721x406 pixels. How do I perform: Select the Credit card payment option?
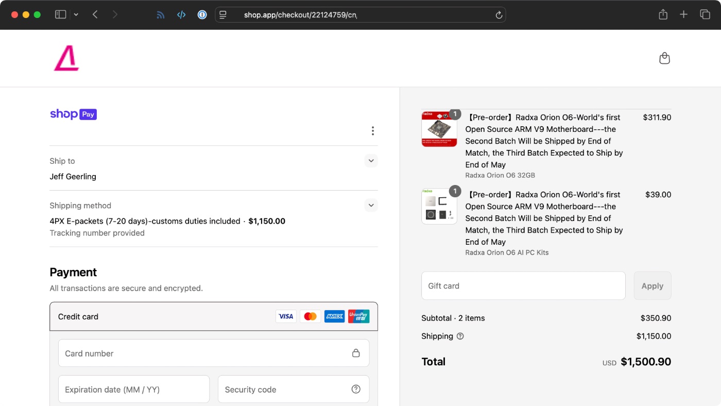point(214,316)
